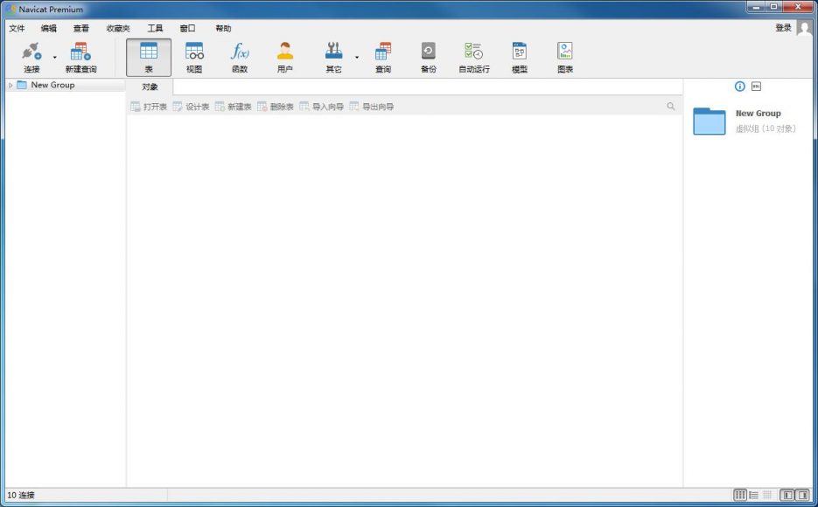The image size is (818, 507).
Task: Select the 自动运行 (Automation) toolbar icon
Action: click(473, 58)
